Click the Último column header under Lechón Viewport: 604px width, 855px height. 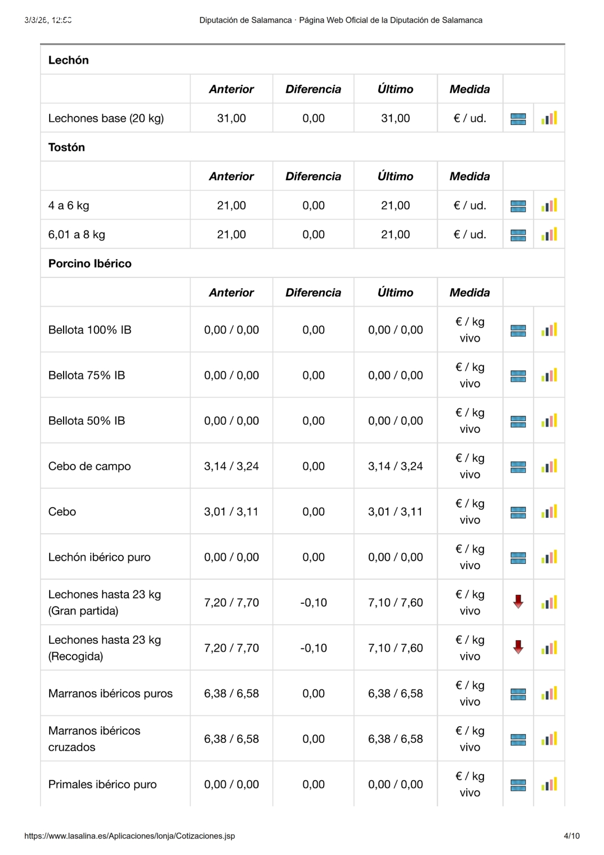tap(395, 89)
